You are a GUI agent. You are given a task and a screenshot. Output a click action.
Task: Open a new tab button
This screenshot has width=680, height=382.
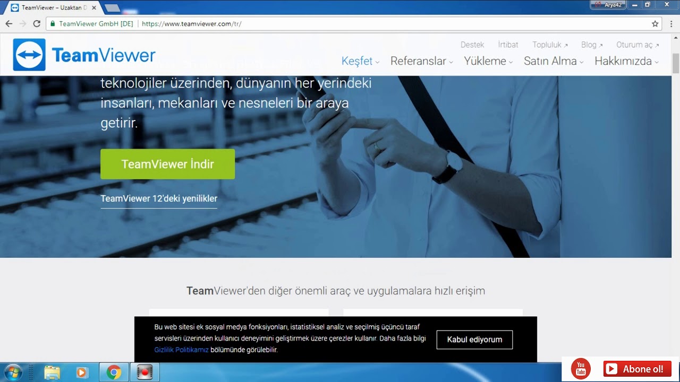[112, 8]
